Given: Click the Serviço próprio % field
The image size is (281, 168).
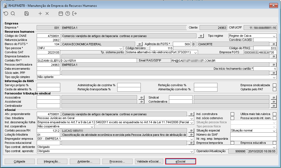Looking at the screenshot, I should [x=48, y=85].
